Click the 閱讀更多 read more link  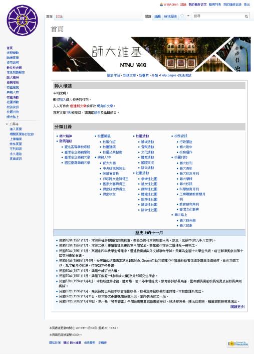(237, 306)
